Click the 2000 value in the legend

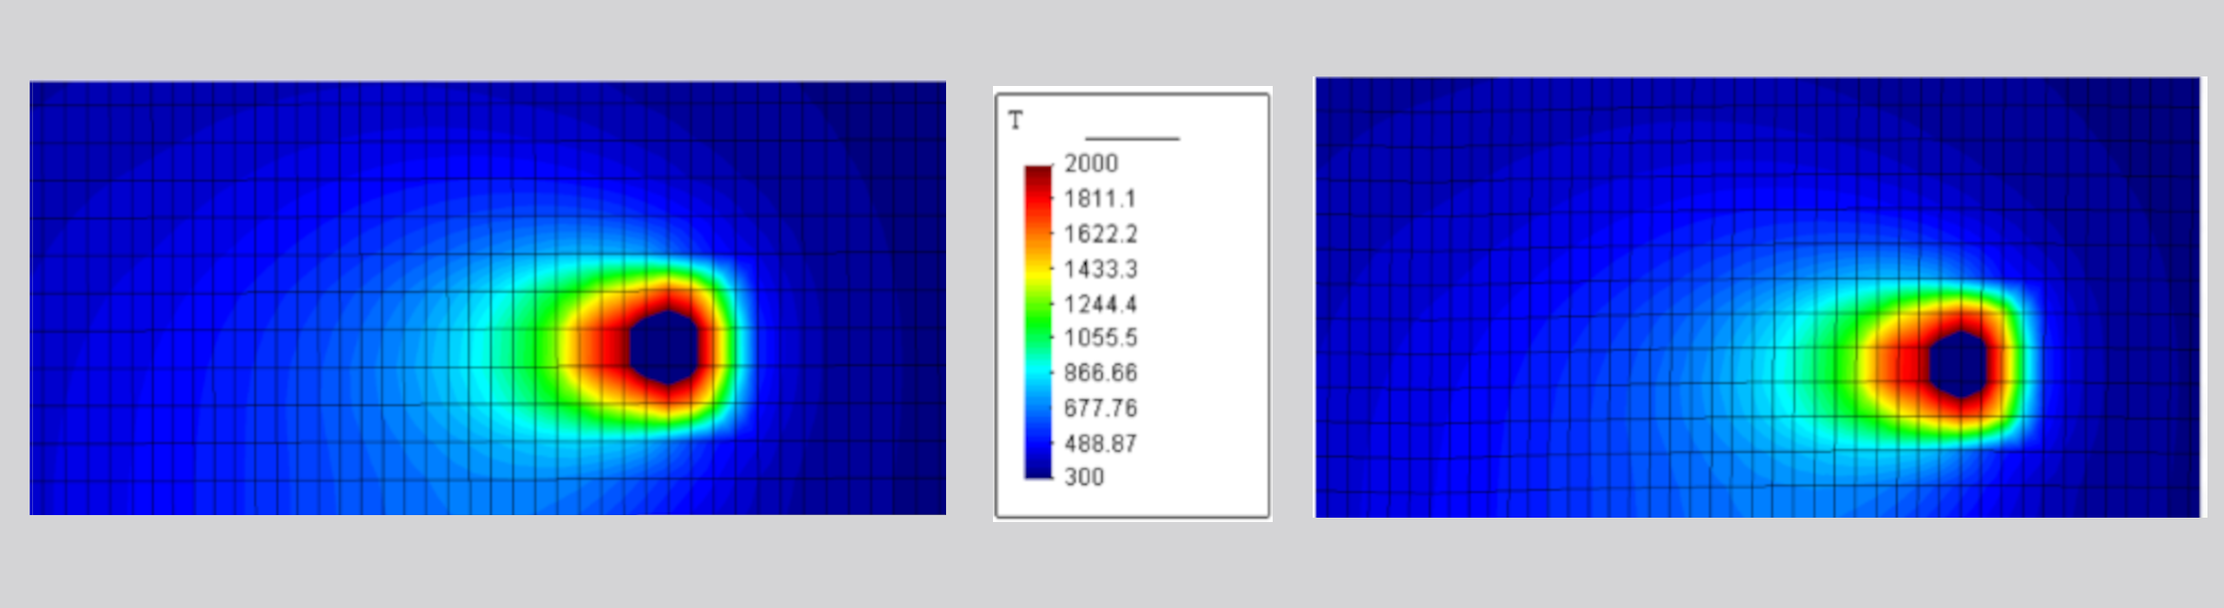(1091, 163)
